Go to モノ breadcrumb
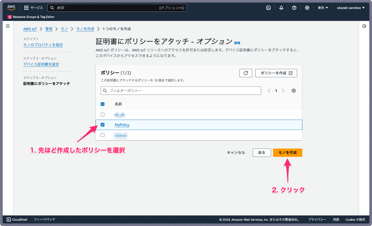Viewport: 372px width, 226px height. click(64, 29)
